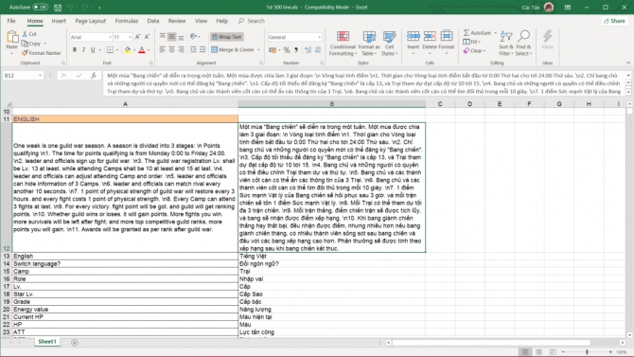Toggle the Wrap Text button
This screenshot has width=634, height=357.
click(227, 37)
